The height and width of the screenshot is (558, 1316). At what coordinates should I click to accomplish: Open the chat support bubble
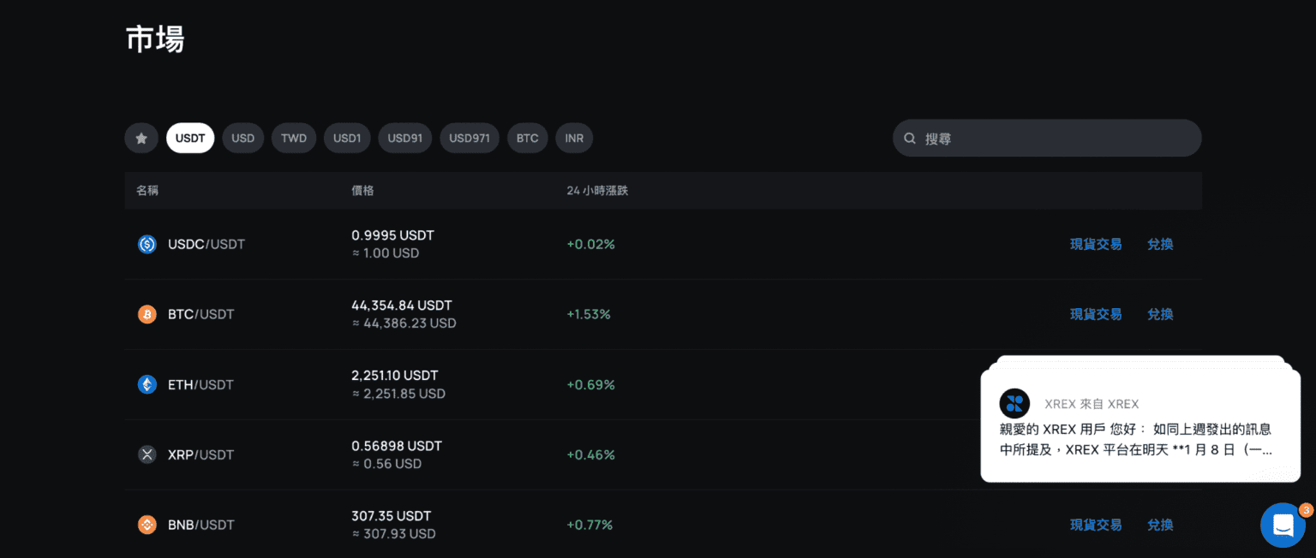tap(1283, 525)
